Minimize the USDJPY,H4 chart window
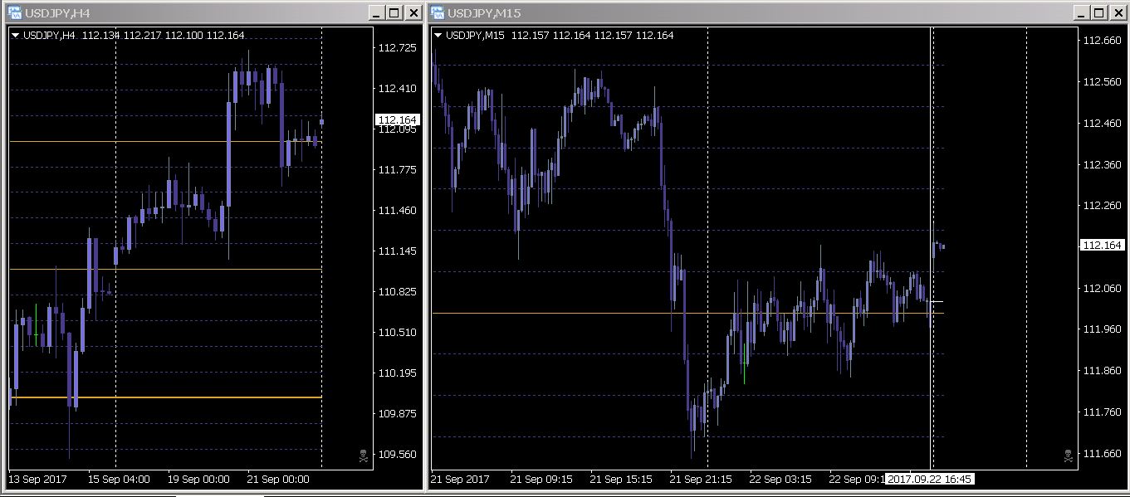 [376, 12]
